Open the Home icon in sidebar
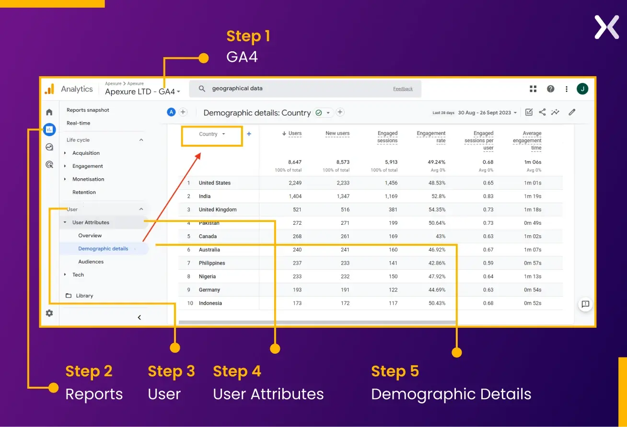Viewport: 627px width, 427px height. tap(49, 112)
